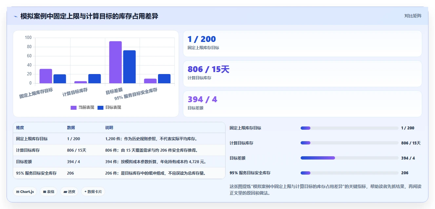Click the 进度 tag chip
This screenshot has width=435, height=209.
[x=69, y=192]
